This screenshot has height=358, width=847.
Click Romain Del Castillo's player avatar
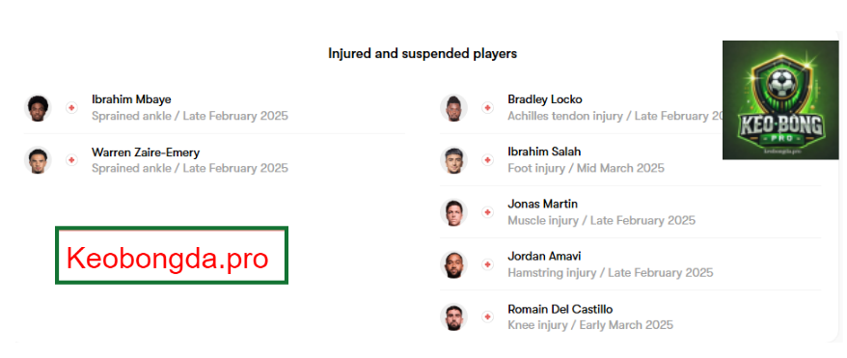(x=453, y=317)
